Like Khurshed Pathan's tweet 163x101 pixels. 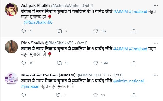point(95,95)
